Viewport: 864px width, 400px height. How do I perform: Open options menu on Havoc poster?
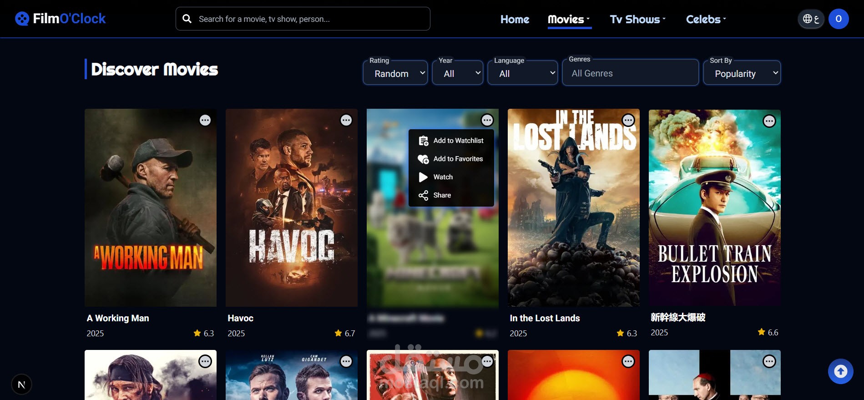tap(346, 120)
